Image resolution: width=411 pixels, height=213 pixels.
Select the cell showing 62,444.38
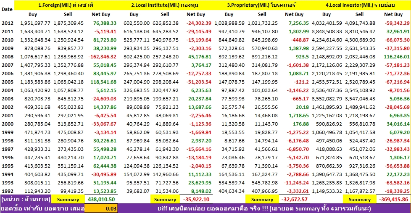pos(105,166)
